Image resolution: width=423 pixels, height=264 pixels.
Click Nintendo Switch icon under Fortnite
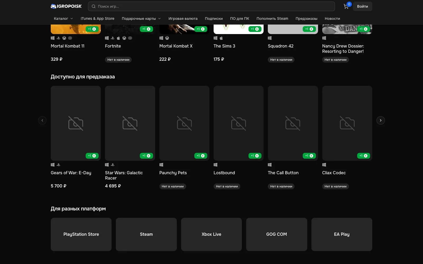(x=130, y=38)
